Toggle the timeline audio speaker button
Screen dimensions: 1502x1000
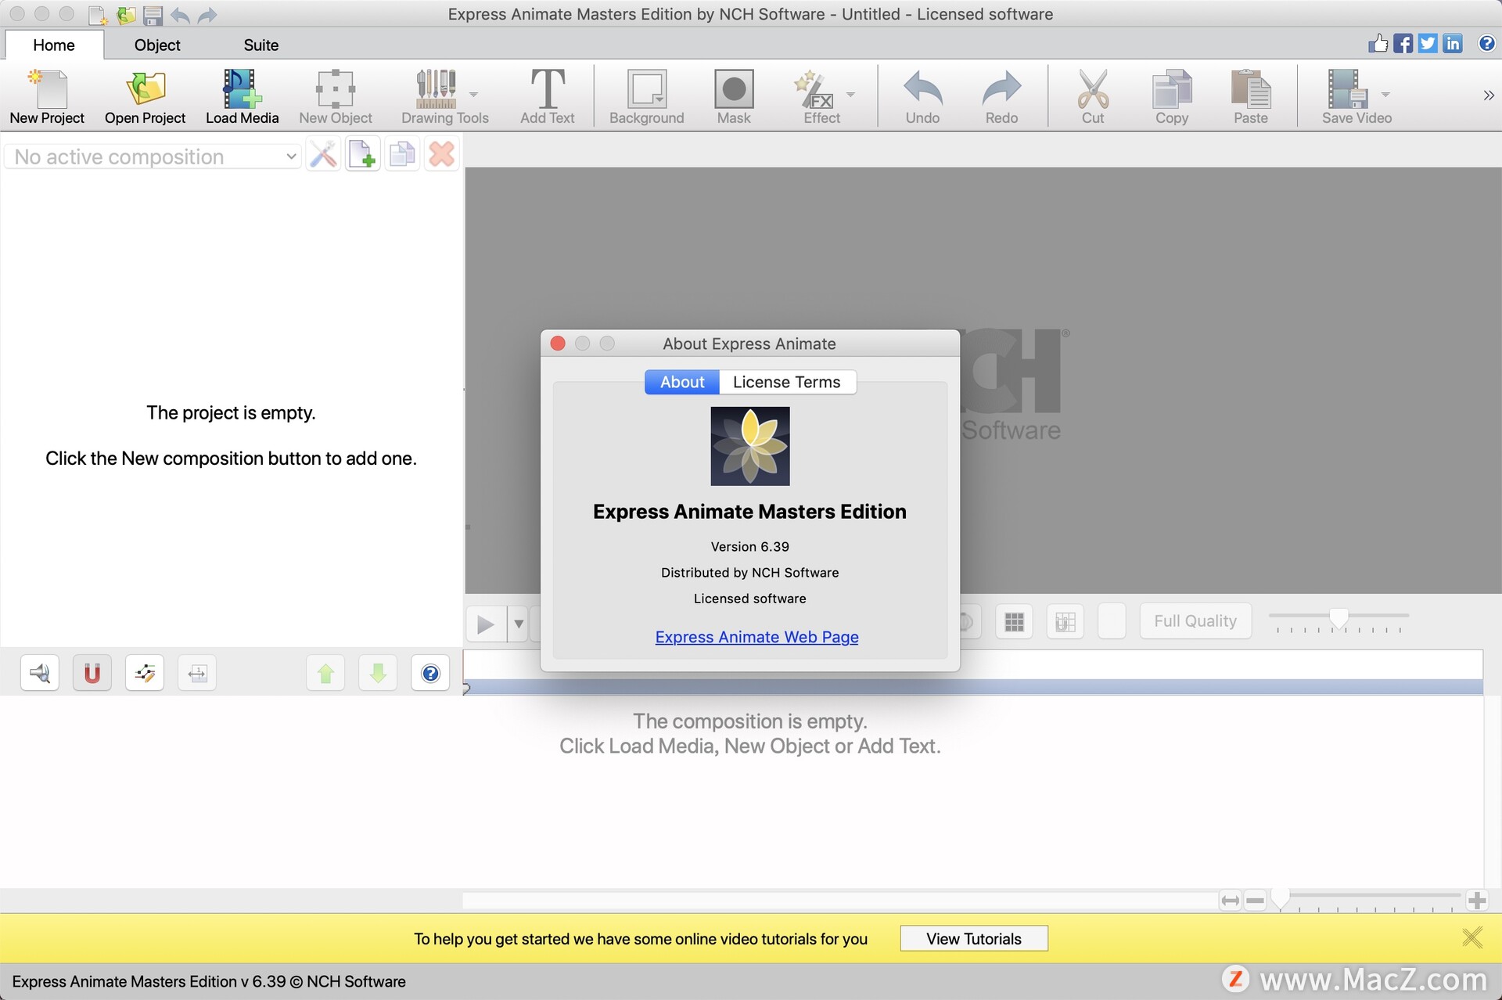[40, 673]
